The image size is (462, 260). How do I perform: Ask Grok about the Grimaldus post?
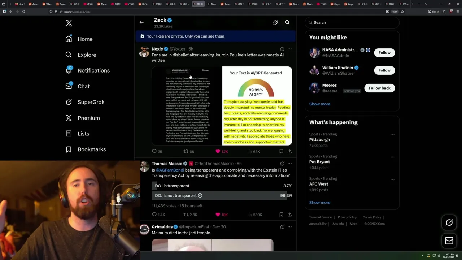(282, 227)
